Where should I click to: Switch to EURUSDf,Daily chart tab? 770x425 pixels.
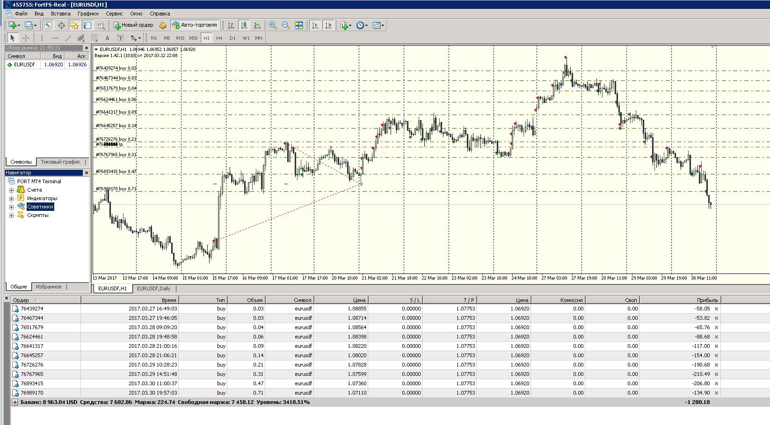[x=153, y=288]
